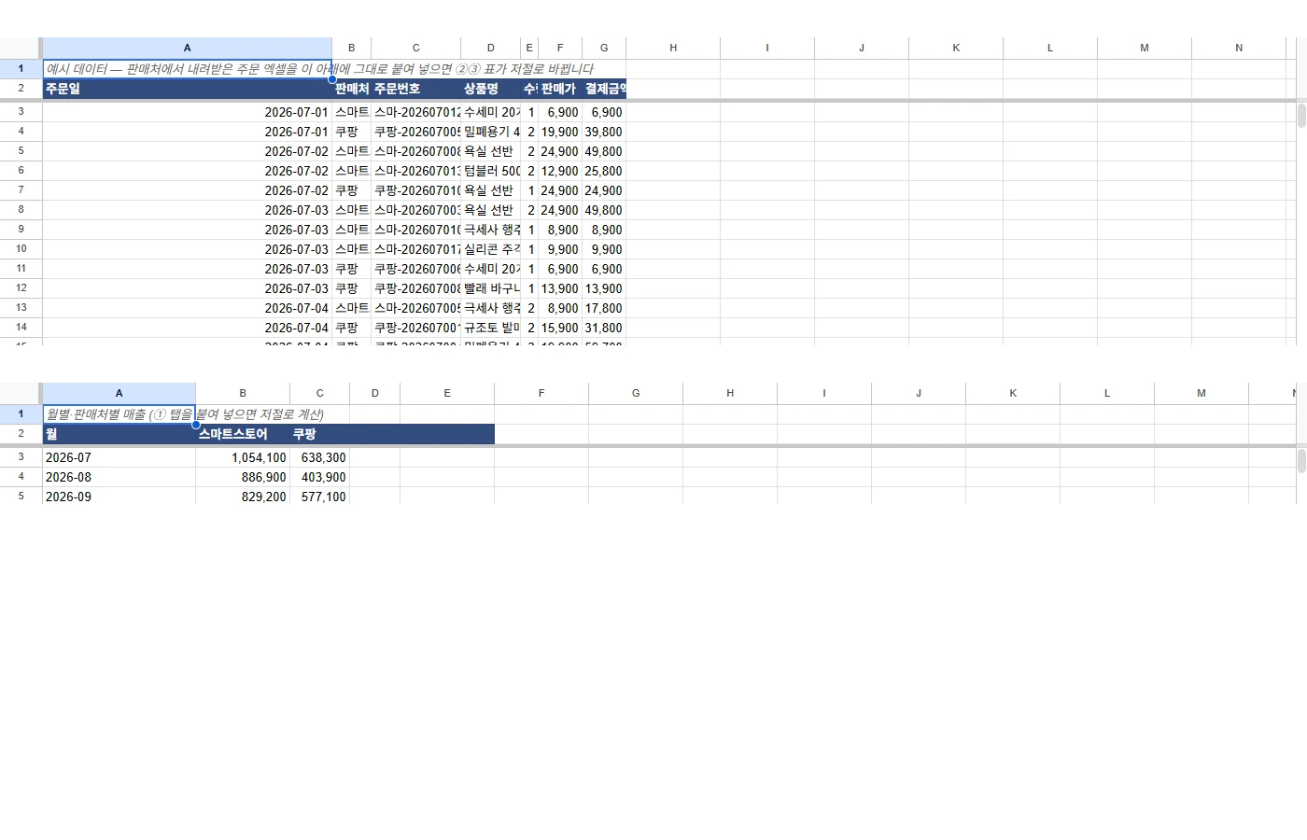Select row 5 header in monthly sales sheet

(21, 496)
